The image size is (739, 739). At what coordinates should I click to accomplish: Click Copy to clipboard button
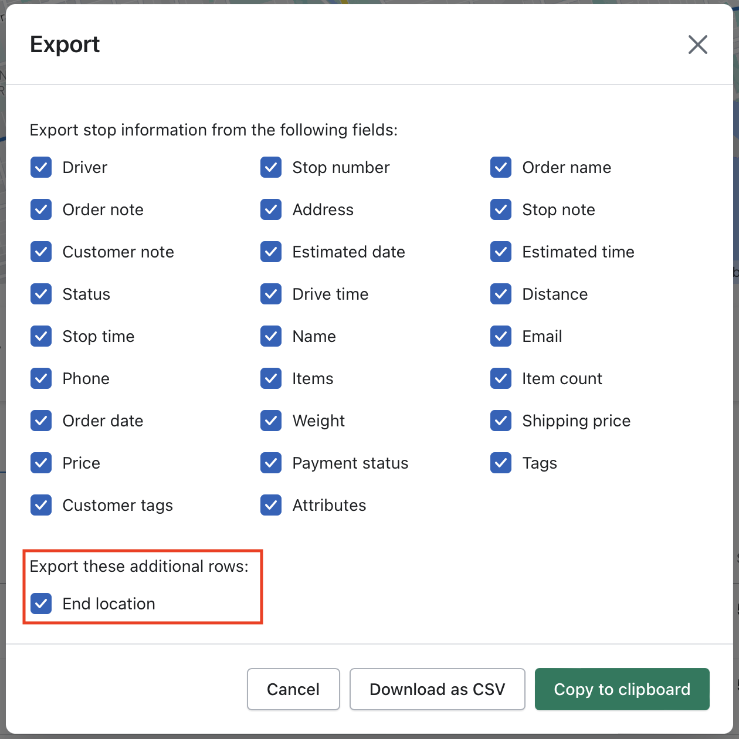click(x=622, y=689)
